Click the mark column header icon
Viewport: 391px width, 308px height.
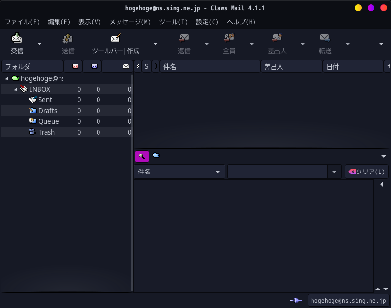click(x=137, y=67)
